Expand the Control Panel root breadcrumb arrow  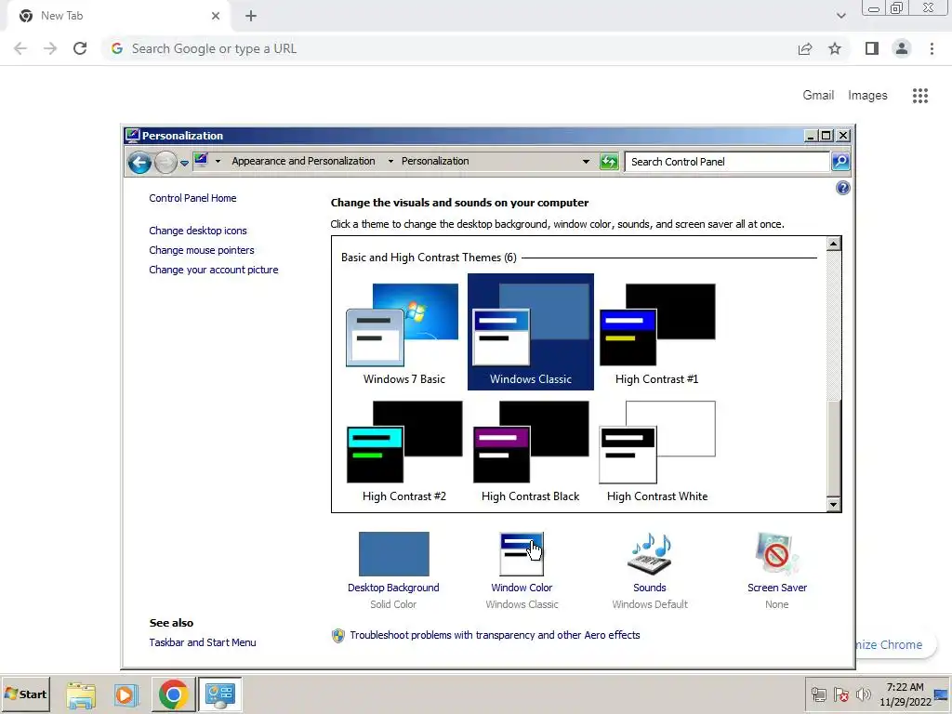(218, 162)
